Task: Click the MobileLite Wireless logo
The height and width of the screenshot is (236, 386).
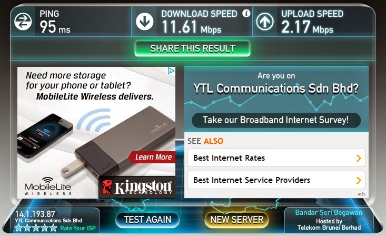Action: coord(48,186)
